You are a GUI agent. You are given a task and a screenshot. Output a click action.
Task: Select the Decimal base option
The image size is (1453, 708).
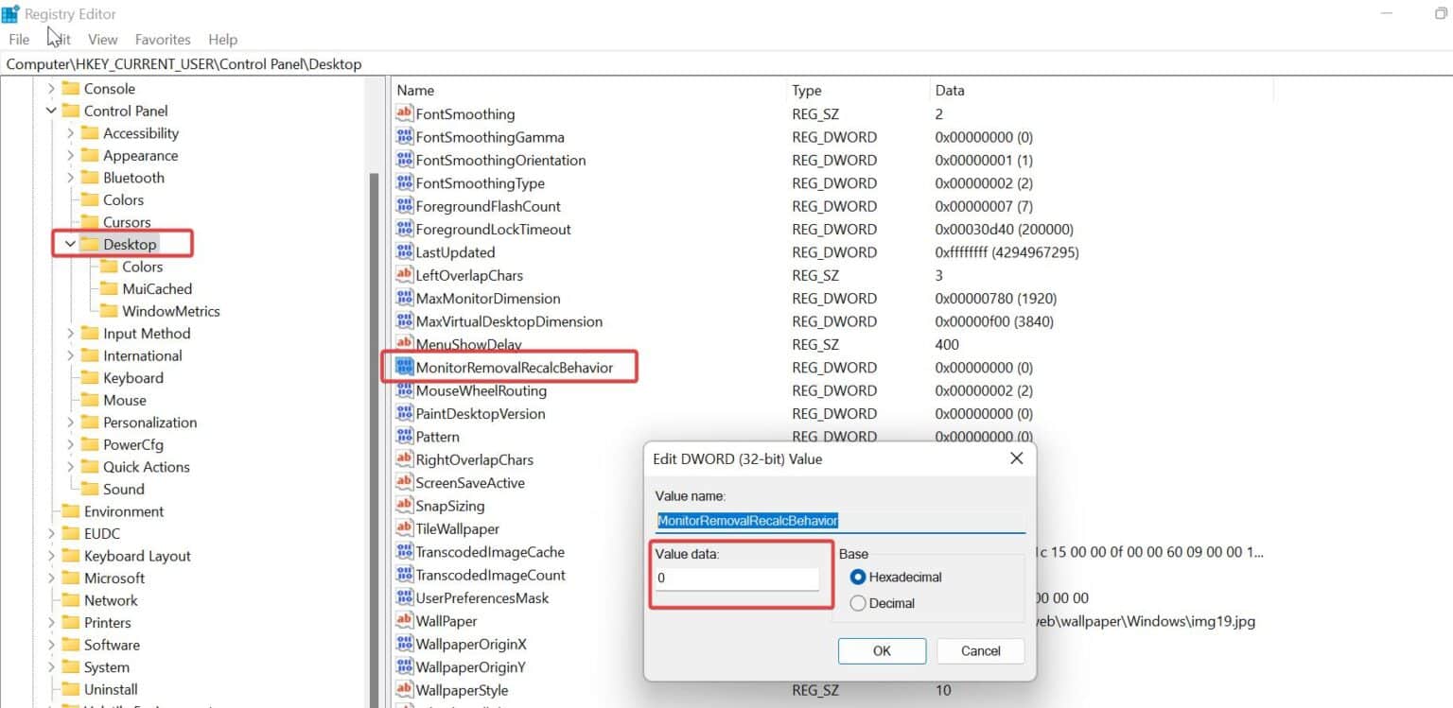pyautogui.click(x=859, y=603)
